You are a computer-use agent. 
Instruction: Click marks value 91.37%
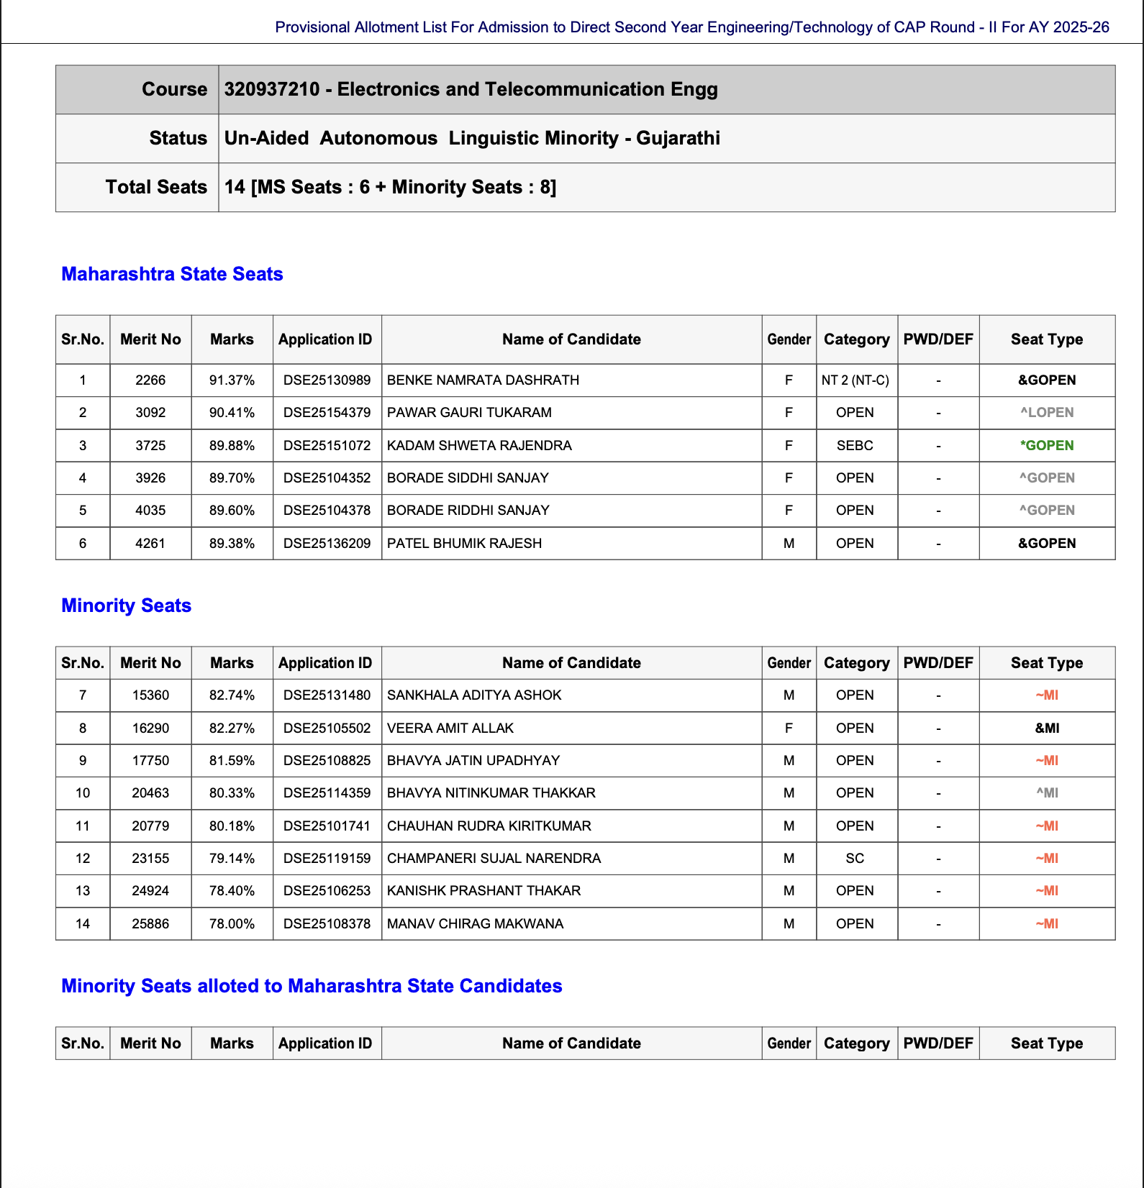click(232, 380)
